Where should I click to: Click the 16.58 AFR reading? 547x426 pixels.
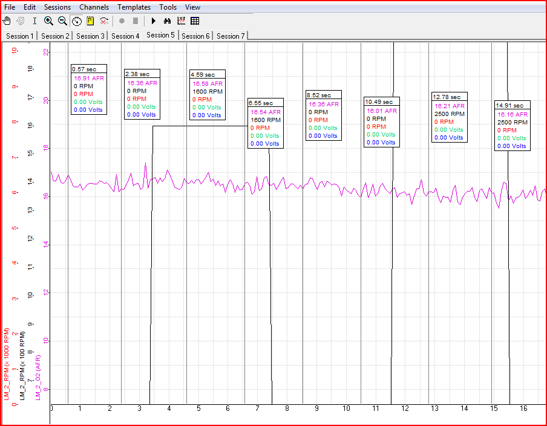[208, 83]
